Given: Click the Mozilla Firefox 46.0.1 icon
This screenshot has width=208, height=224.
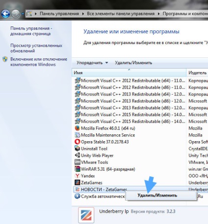Looking at the screenshot, I should tap(78, 128).
